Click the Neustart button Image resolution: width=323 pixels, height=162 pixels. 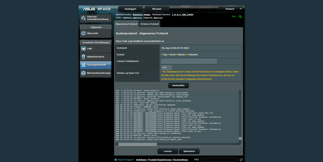[x=157, y=9]
